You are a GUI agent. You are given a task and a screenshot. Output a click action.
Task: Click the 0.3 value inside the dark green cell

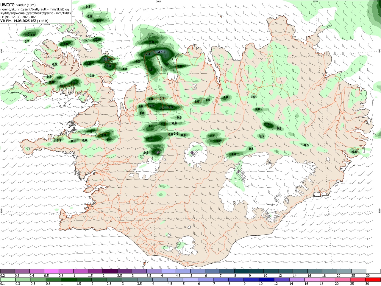tap(159, 152)
